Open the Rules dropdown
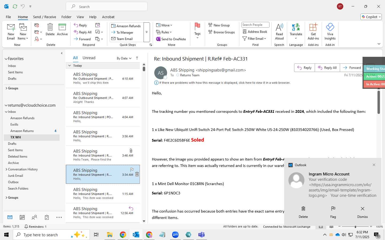385x240 pixels. [164, 32]
